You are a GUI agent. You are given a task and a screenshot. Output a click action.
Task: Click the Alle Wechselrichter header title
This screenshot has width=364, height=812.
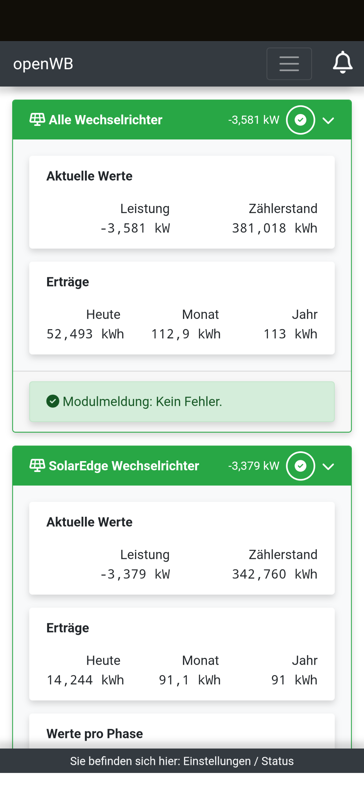pyautogui.click(x=106, y=120)
